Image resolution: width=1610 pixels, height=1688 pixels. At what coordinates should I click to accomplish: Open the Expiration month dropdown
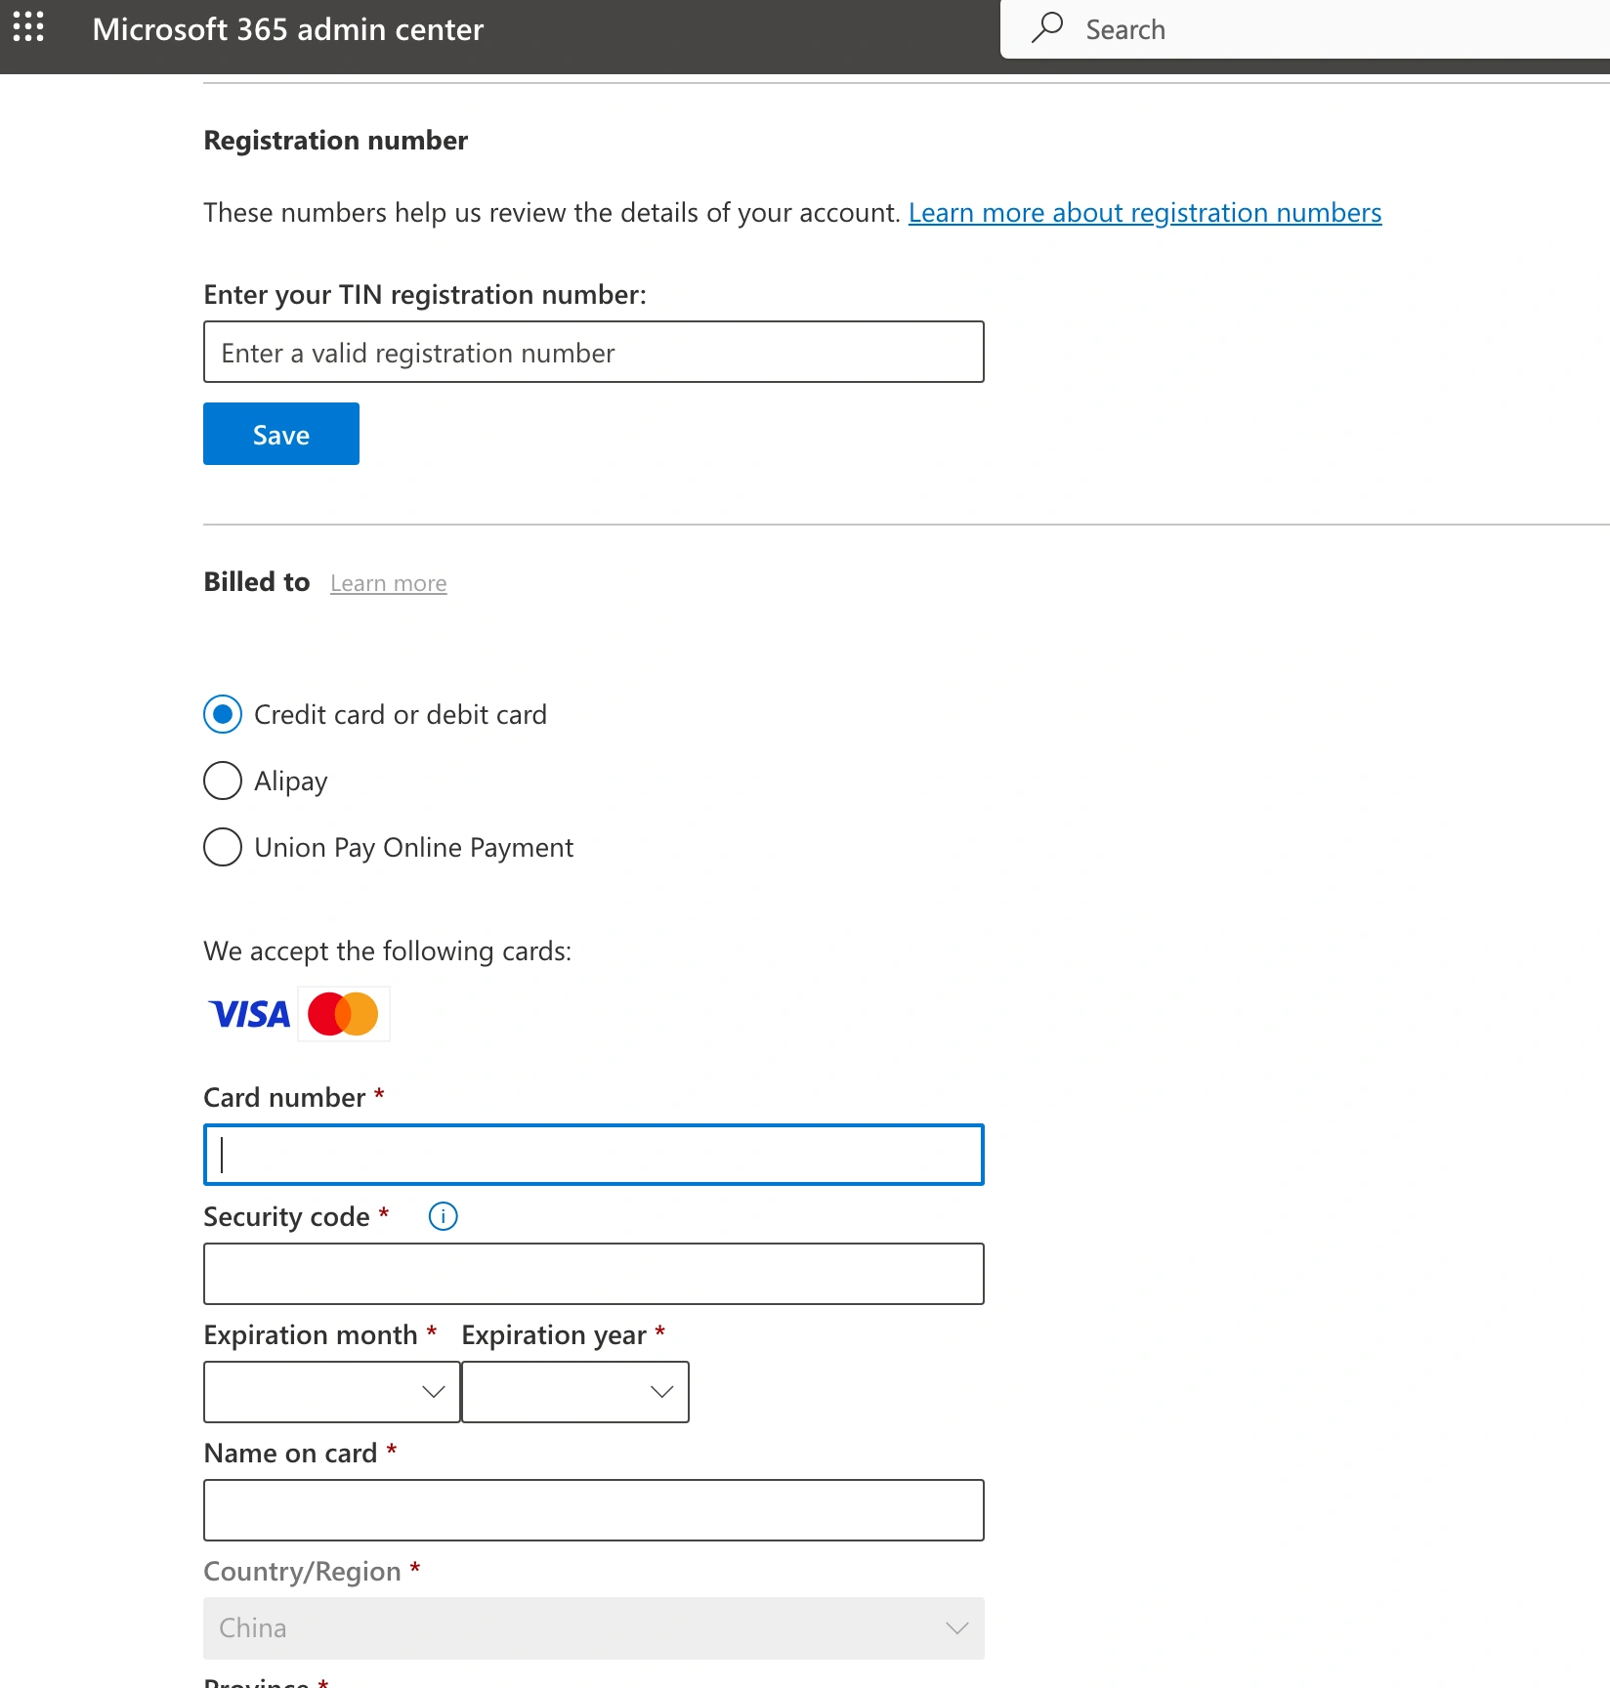pyautogui.click(x=332, y=1392)
